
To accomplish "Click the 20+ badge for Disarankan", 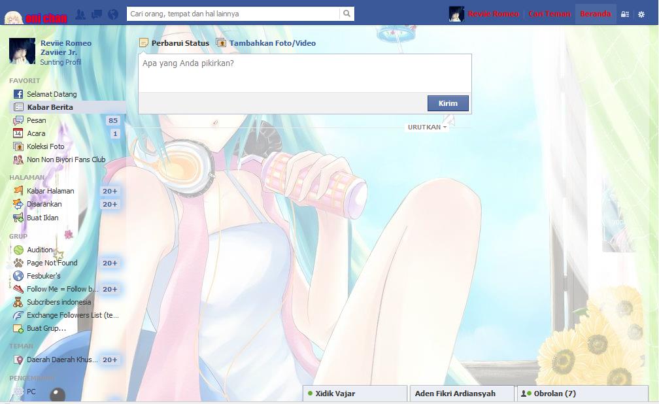I will 110,205.
